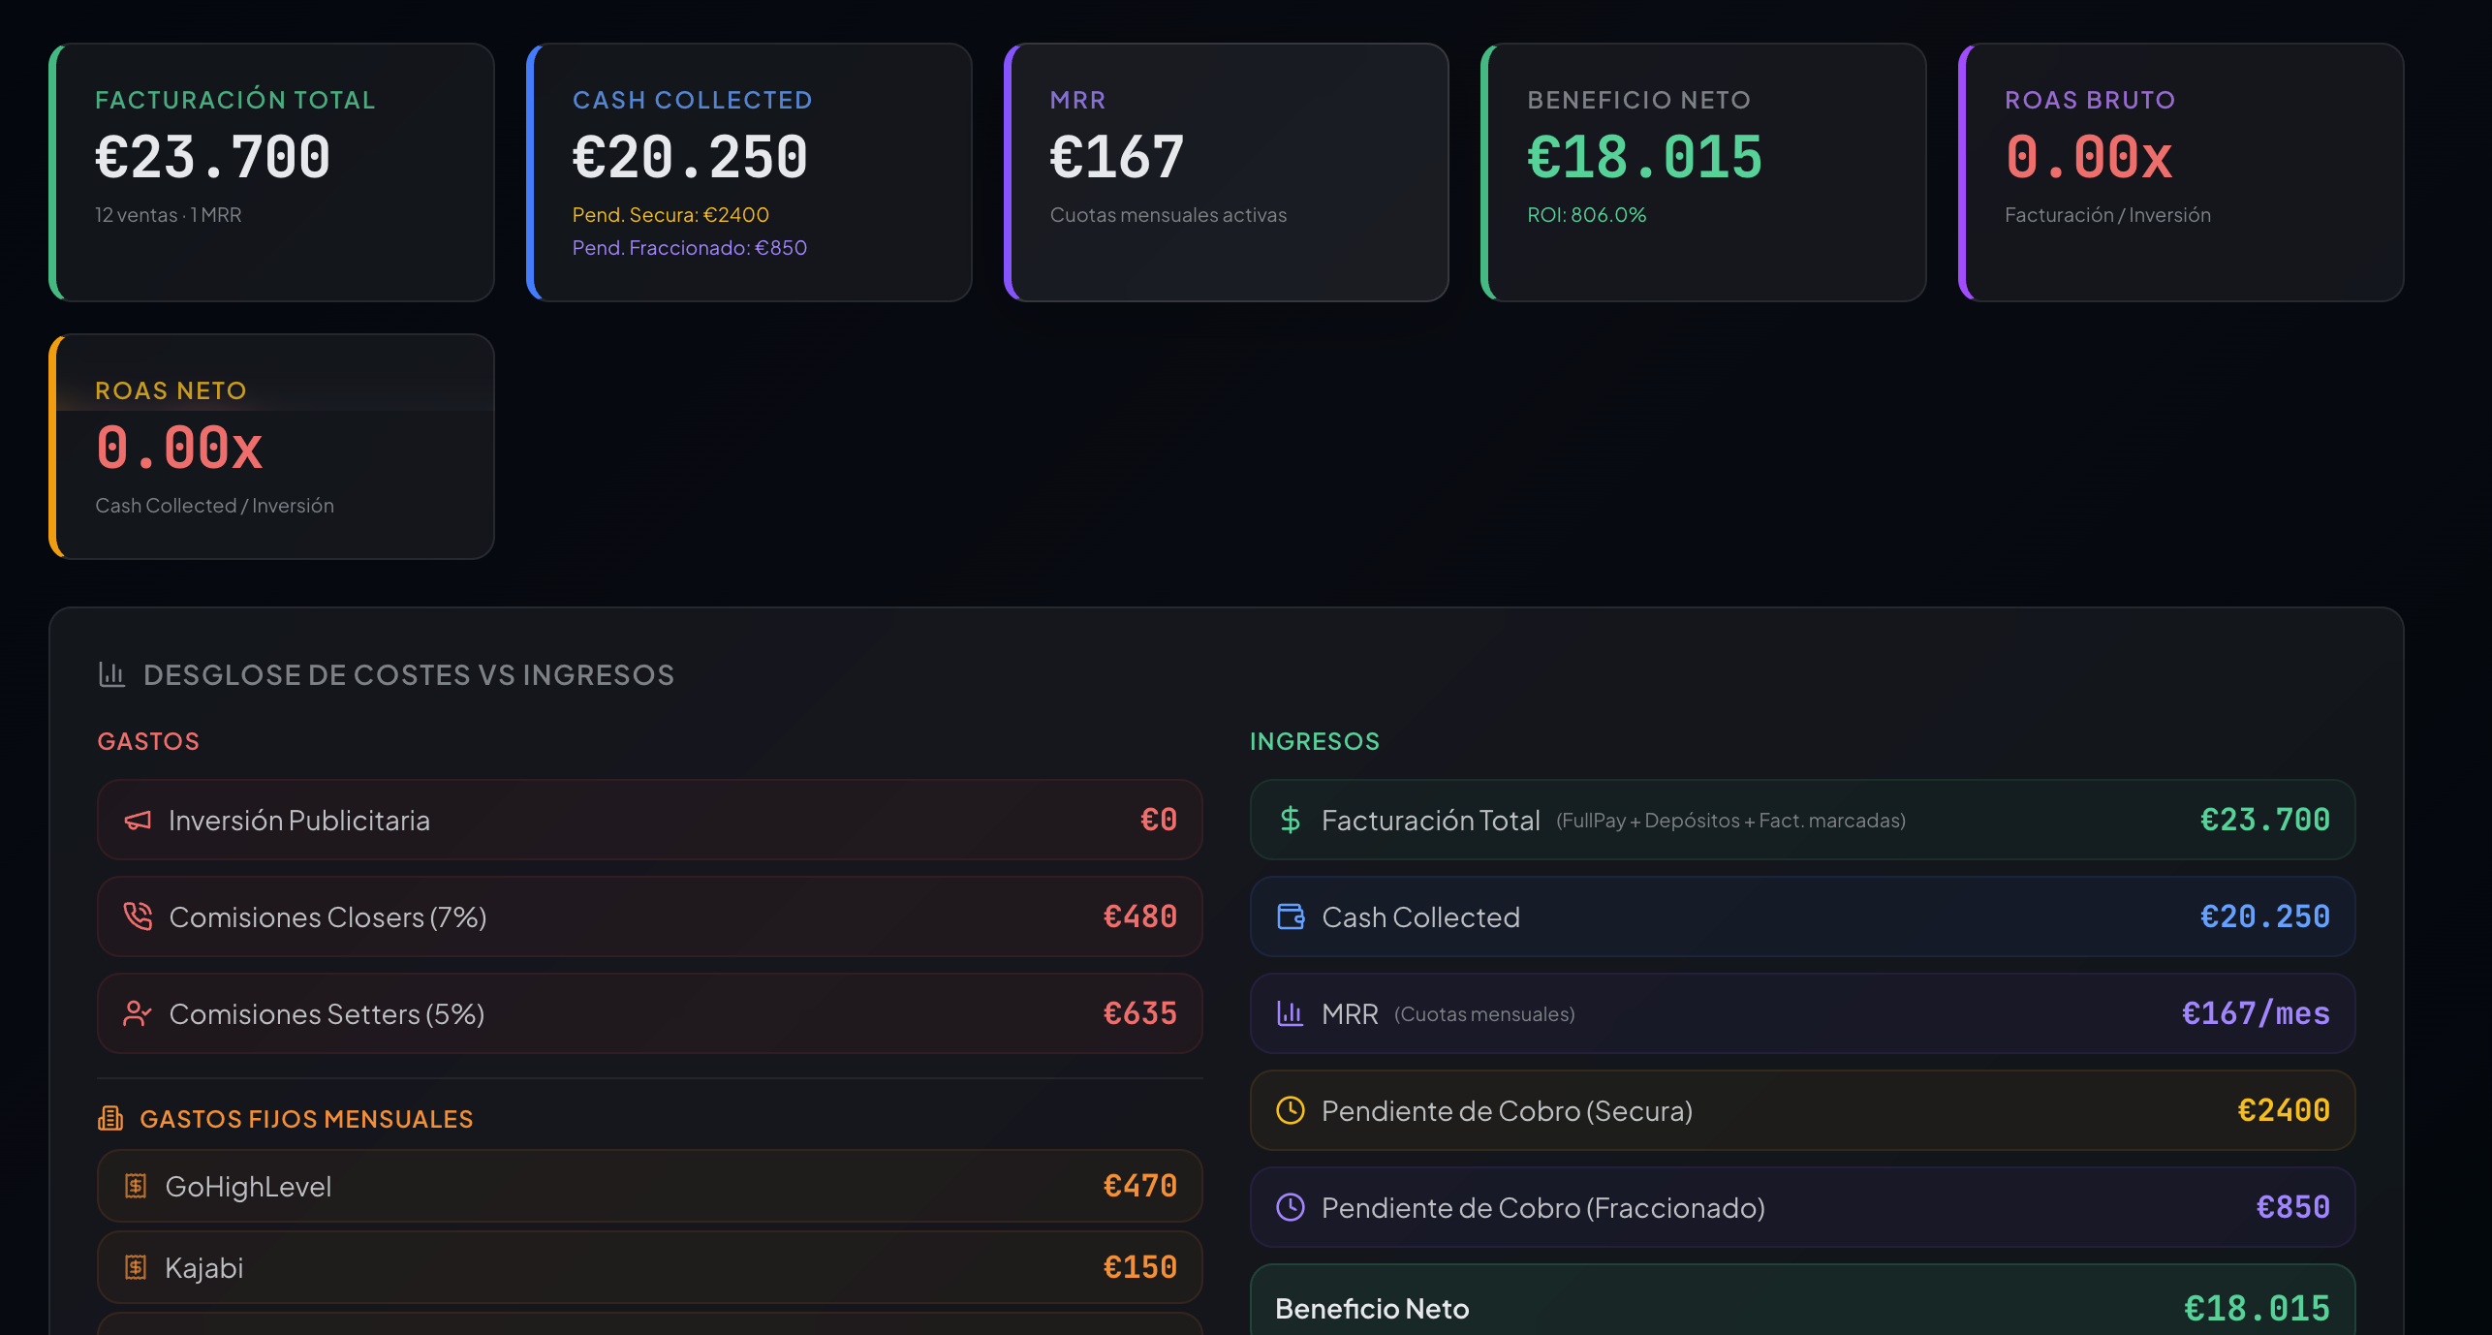This screenshot has width=2492, height=1335.
Task: Click the '12 ventas · 1 MRR' text
Action: 169,215
